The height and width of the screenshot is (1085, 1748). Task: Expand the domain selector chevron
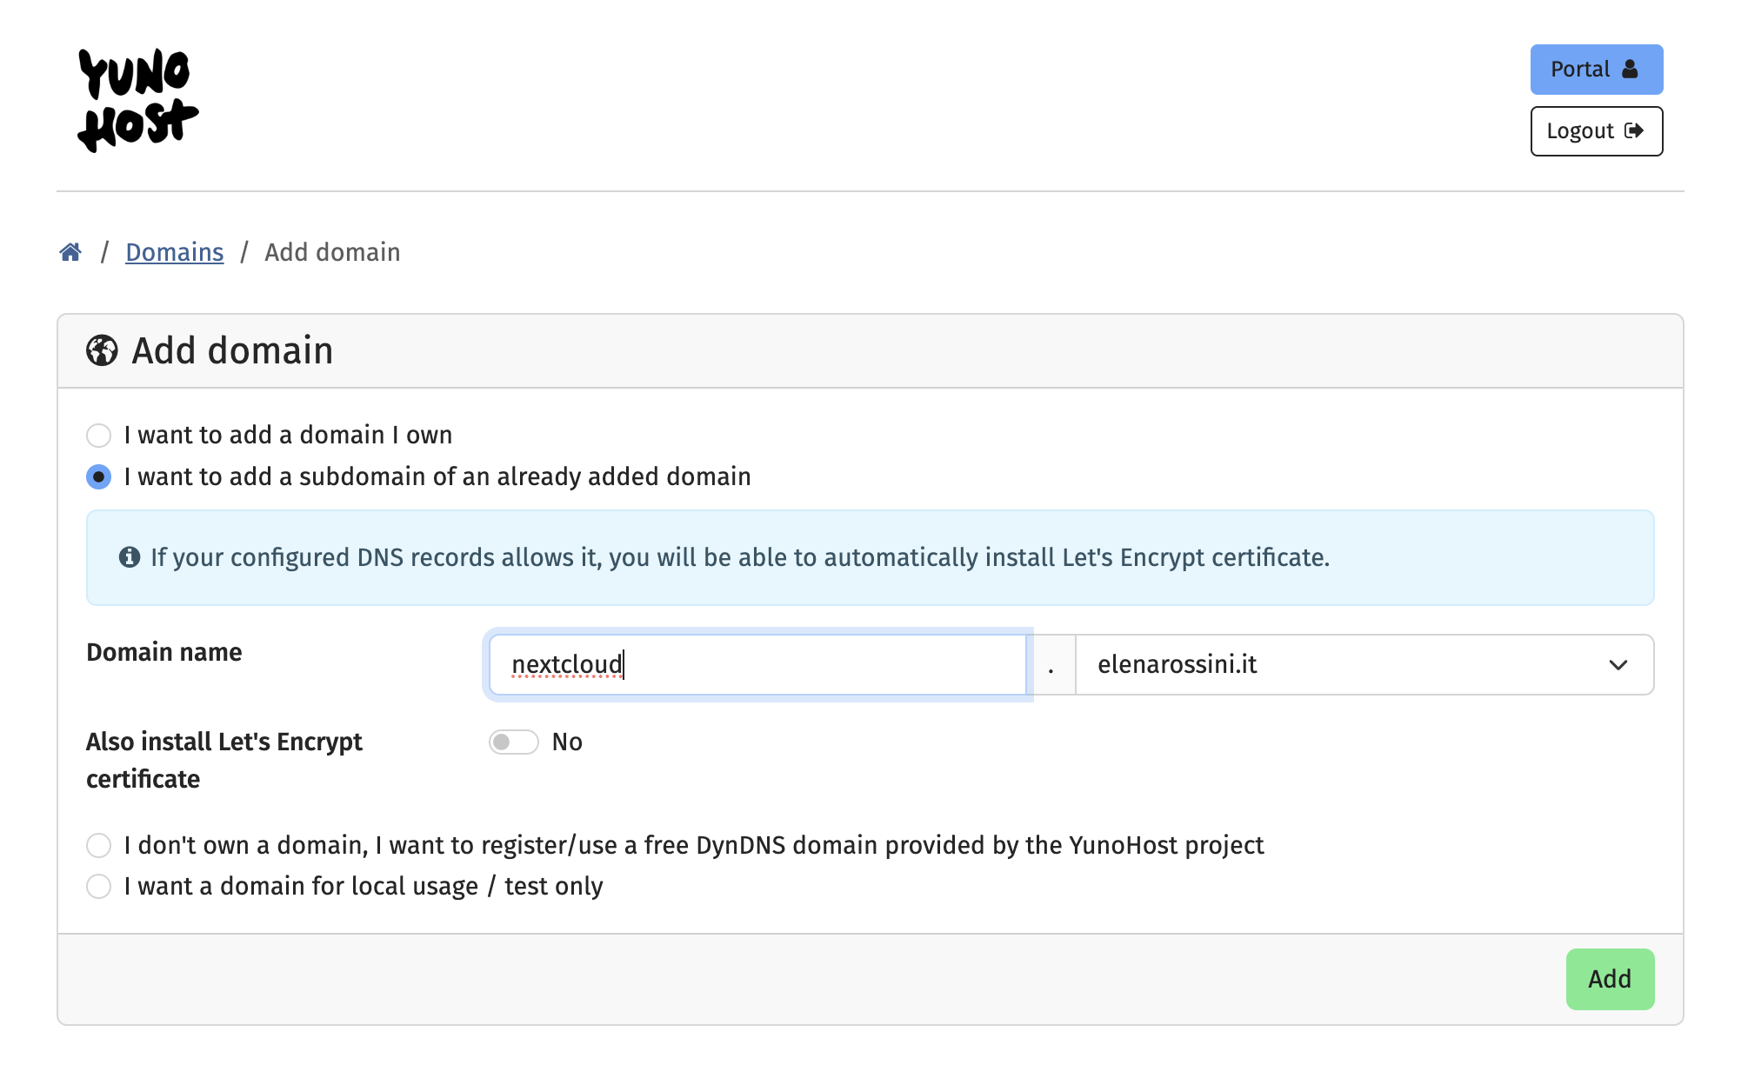coord(1619,665)
